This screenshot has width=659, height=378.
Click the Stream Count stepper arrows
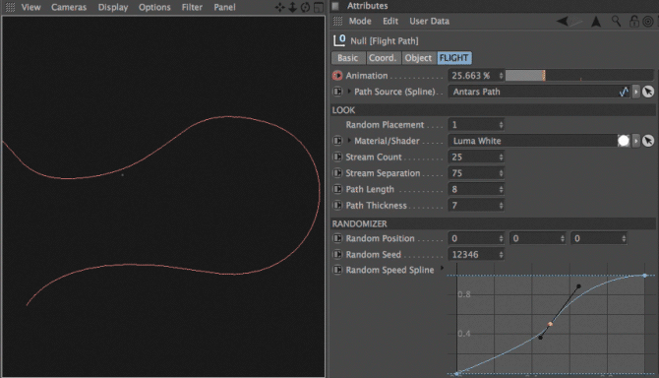tap(501, 157)
